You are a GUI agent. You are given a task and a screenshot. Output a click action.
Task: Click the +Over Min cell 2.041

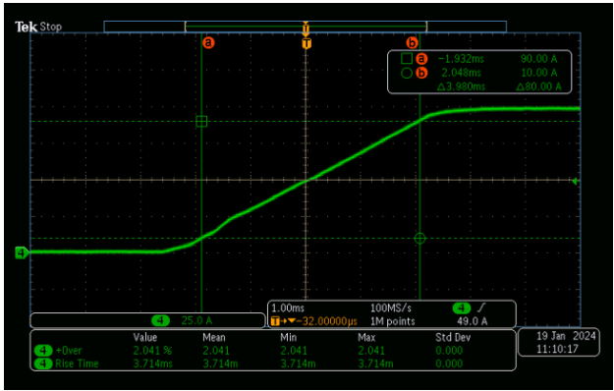pos(294,351)
